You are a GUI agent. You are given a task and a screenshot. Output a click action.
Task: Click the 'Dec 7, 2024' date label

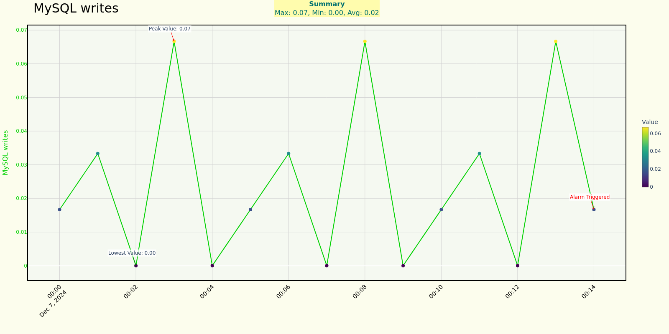[53, 304]
